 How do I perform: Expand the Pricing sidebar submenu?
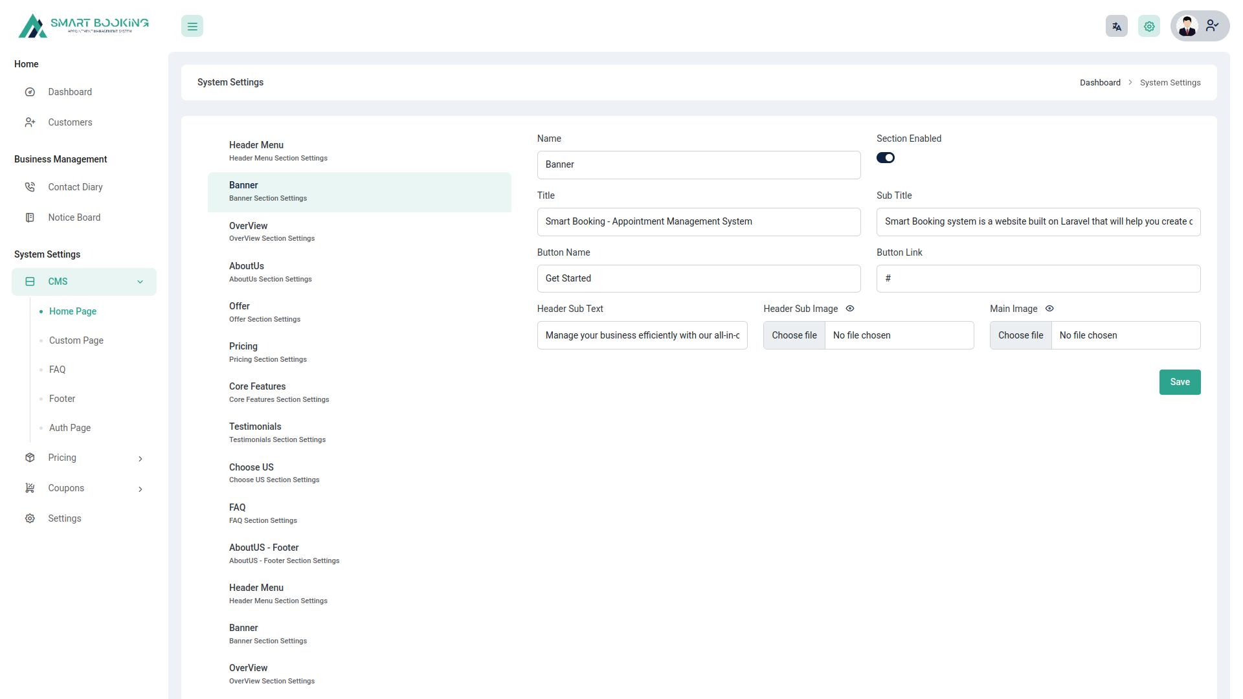[x=140, y=458]
